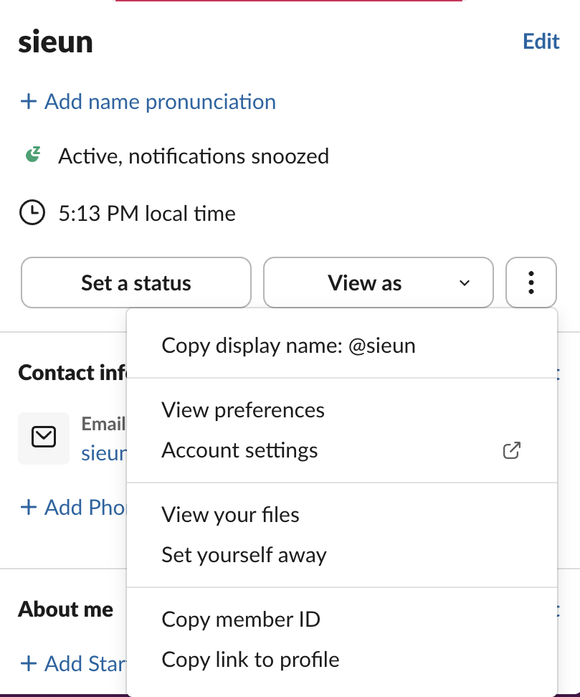Click the external link icon beside Account settings
580x697 pixels.
point(512,450)
